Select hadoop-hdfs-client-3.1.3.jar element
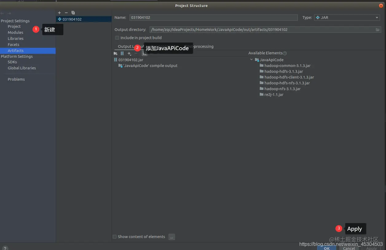 point(289,77)
